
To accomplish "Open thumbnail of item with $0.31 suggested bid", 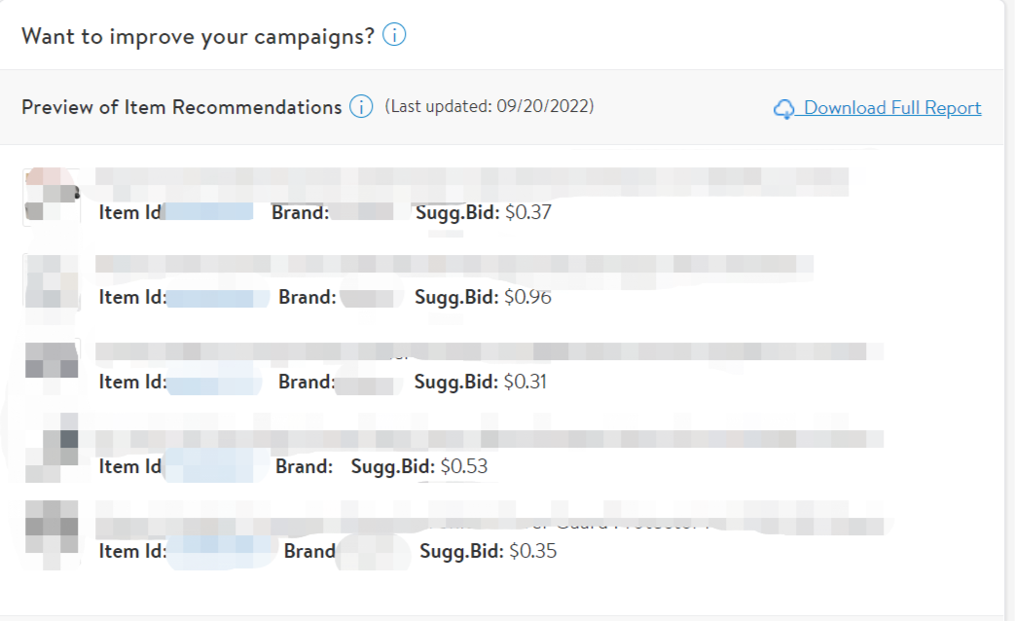I will [x=52, y=366].
